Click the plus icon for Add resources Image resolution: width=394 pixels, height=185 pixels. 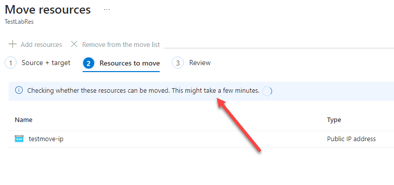12,44
